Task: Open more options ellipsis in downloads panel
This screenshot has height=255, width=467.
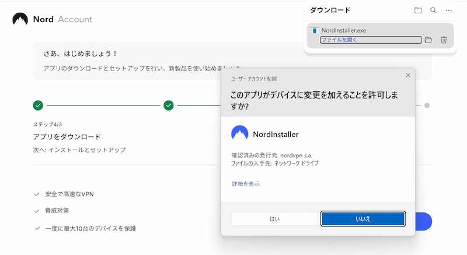Action: [x=448, y=10]
